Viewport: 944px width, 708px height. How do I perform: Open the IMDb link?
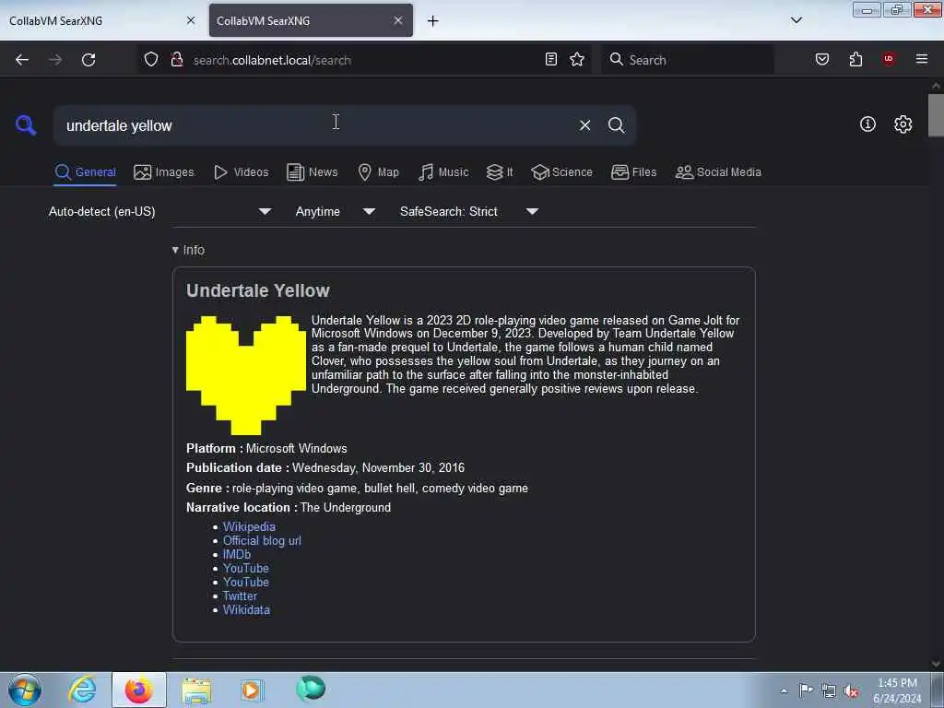pos(237,554)
